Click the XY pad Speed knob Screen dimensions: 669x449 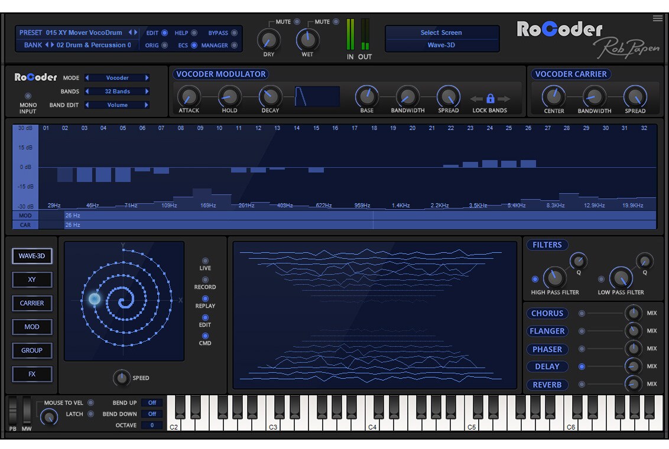click(x=122, y=378)
